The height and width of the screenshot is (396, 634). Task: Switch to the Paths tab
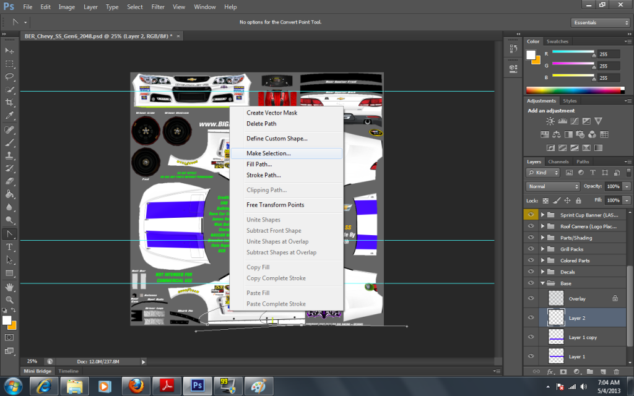tap(583, 161)
